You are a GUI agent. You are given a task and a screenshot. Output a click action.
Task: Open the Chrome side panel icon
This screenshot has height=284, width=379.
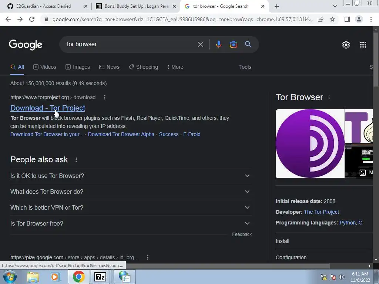click(347, 19)
